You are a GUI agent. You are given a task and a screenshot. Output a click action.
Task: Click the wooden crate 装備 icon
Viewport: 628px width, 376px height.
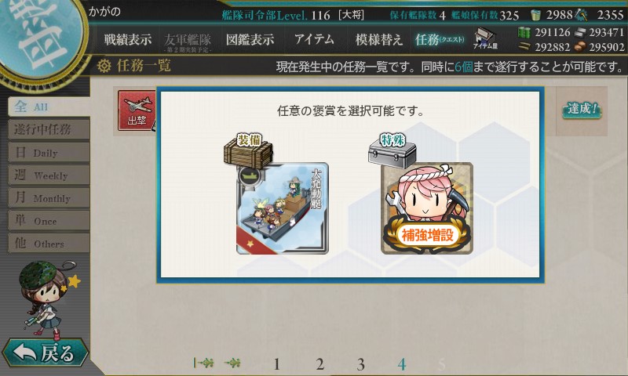pyautogui.click(x=248, y=151)
